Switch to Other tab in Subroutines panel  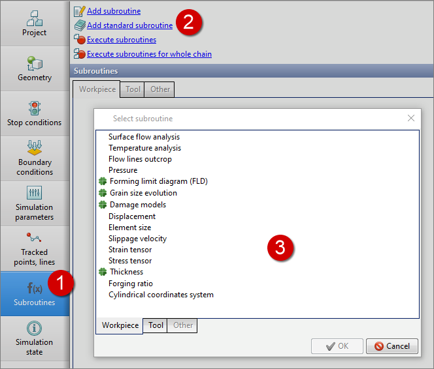(160, 89)
